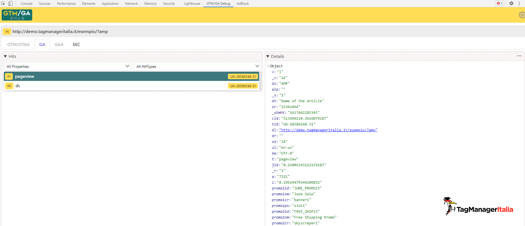
Task: Toggle the device toolbar icon
Action: point(10,3)
